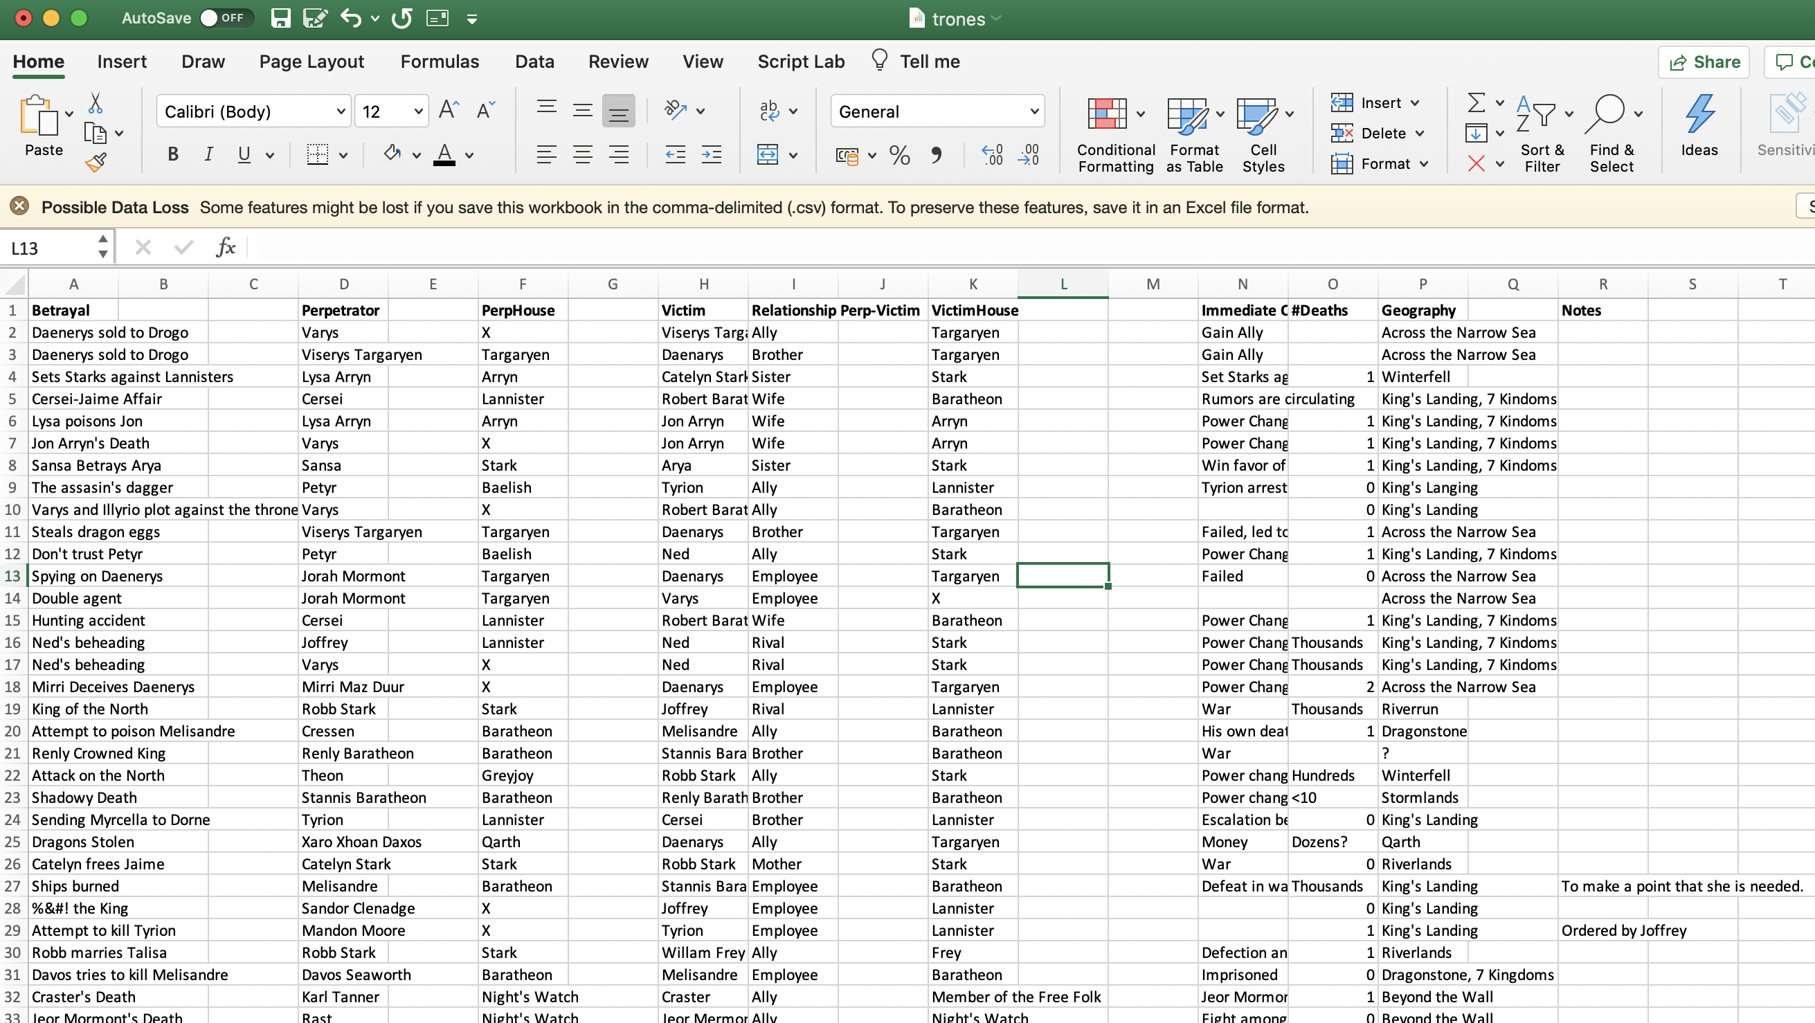The width and height of the screenshot is (1815, 1023).
Task: Increase font size with large A icon
Action: tap(448, 111)
